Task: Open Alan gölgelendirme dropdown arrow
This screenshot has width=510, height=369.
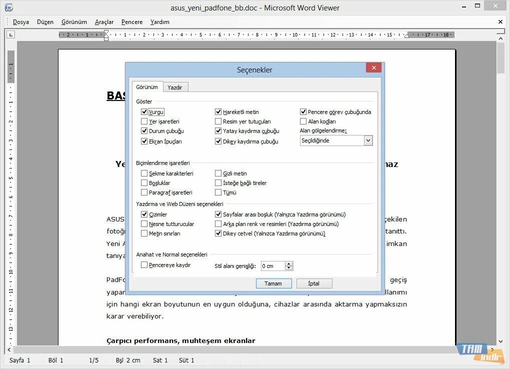Action: [368, 140]
